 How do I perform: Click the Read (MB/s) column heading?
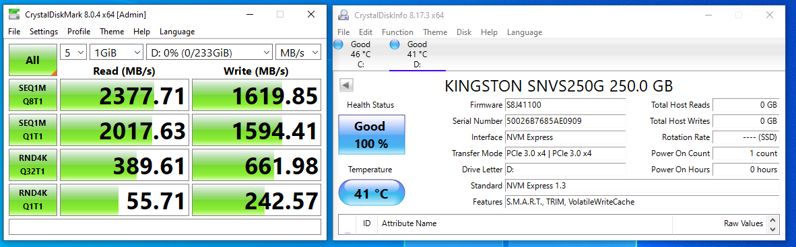tap(125, 71)
